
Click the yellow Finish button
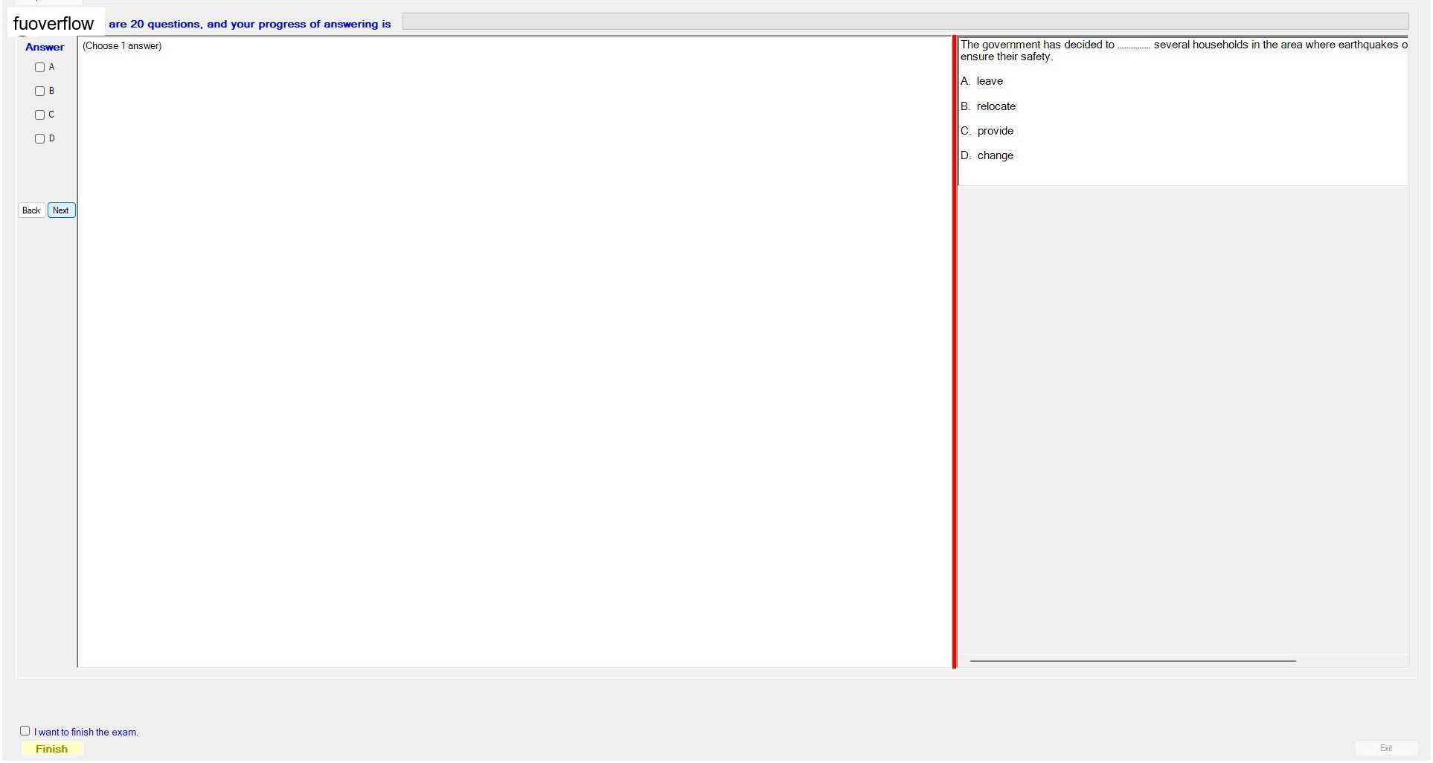point(52,749)
